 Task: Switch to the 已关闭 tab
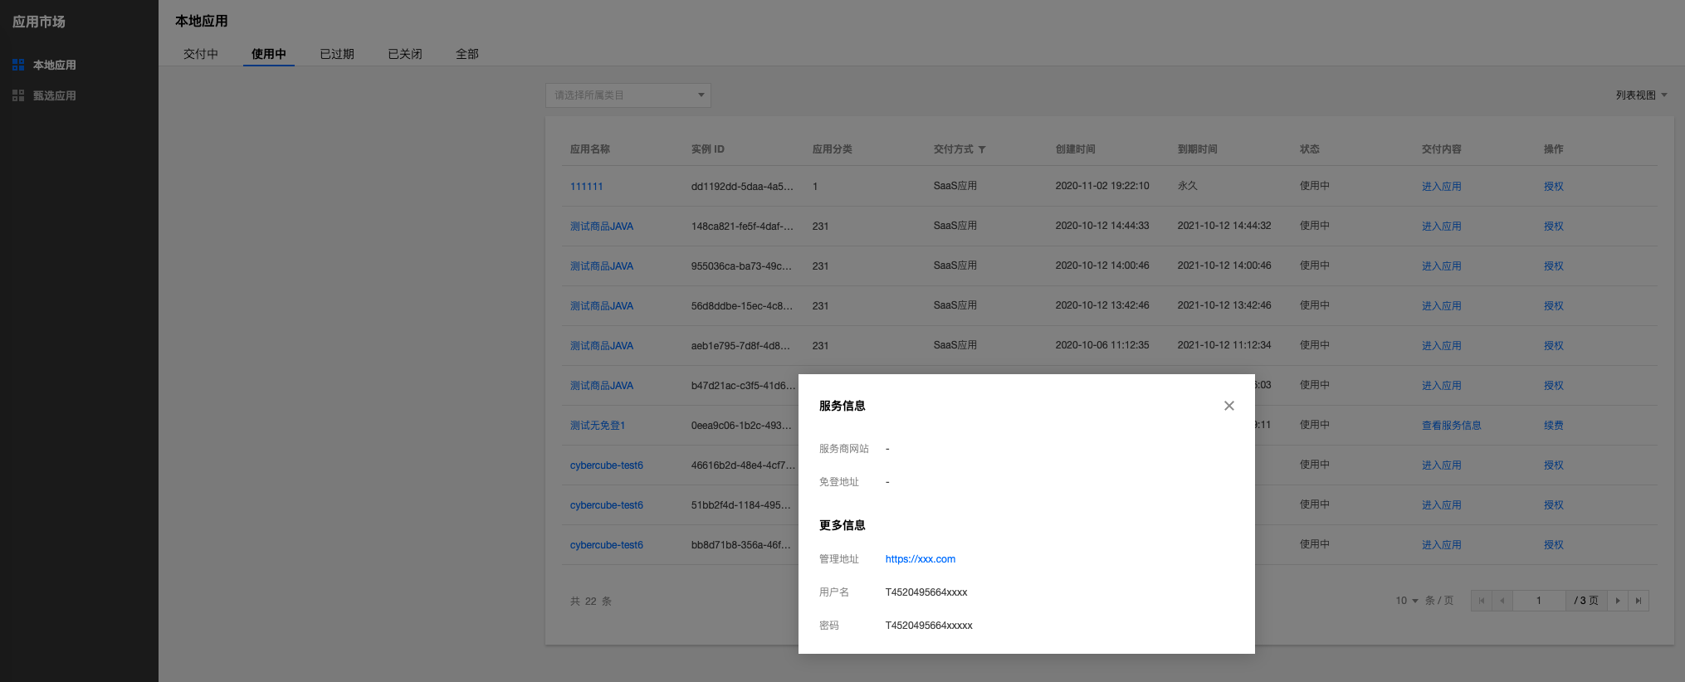click(405, 54)
